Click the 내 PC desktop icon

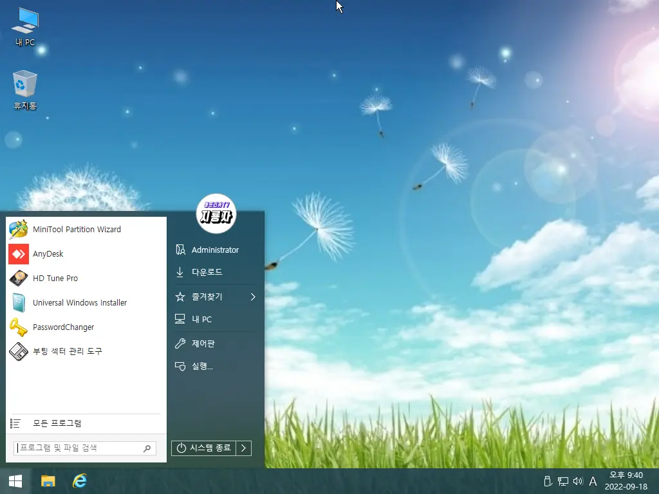tap(25, 27)
